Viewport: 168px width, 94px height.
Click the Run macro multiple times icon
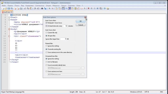[x=97, y=8]
